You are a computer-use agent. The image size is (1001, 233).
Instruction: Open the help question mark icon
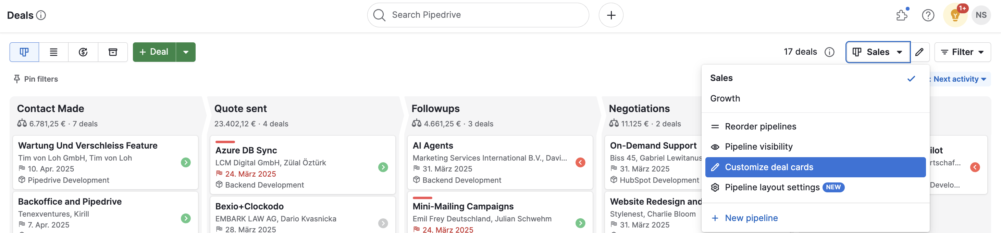(928, 15)
